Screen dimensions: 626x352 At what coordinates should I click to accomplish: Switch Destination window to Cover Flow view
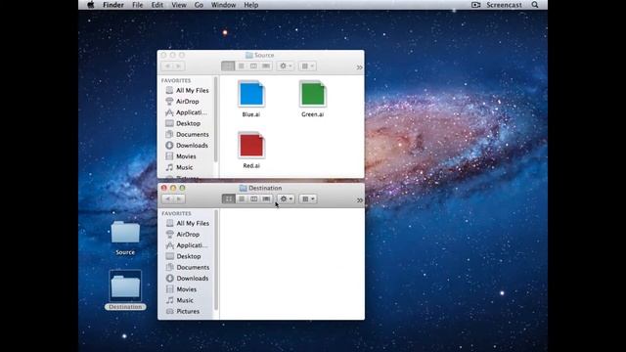(x=266, y=198)
